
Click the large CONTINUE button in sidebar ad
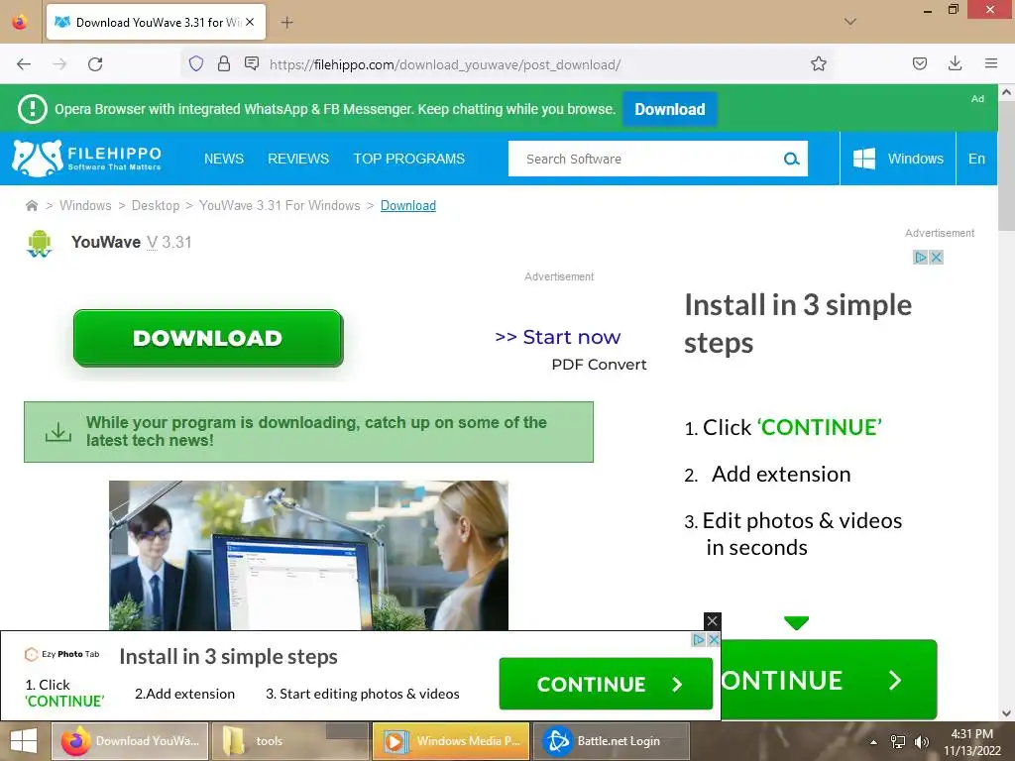tap(829, 680)
